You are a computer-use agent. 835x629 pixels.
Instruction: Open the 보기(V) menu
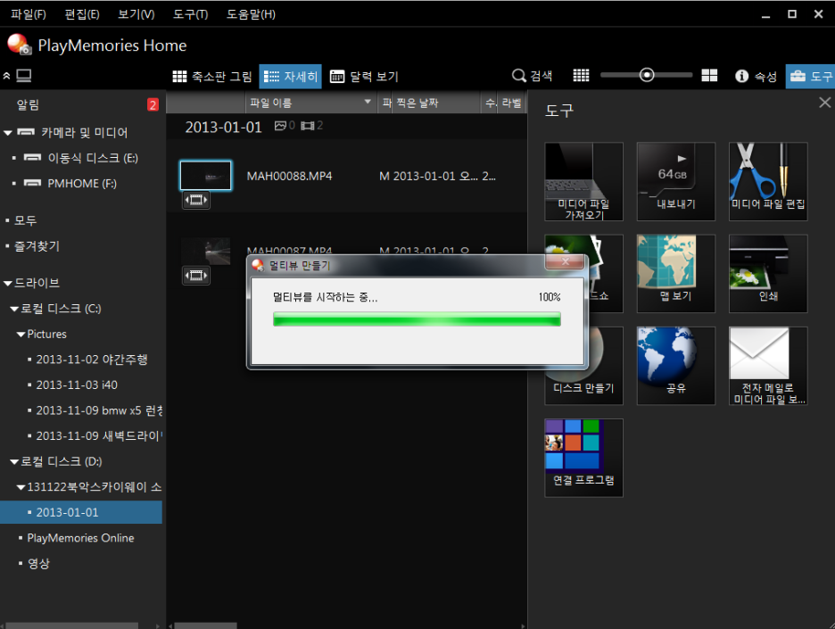(136, 14)
